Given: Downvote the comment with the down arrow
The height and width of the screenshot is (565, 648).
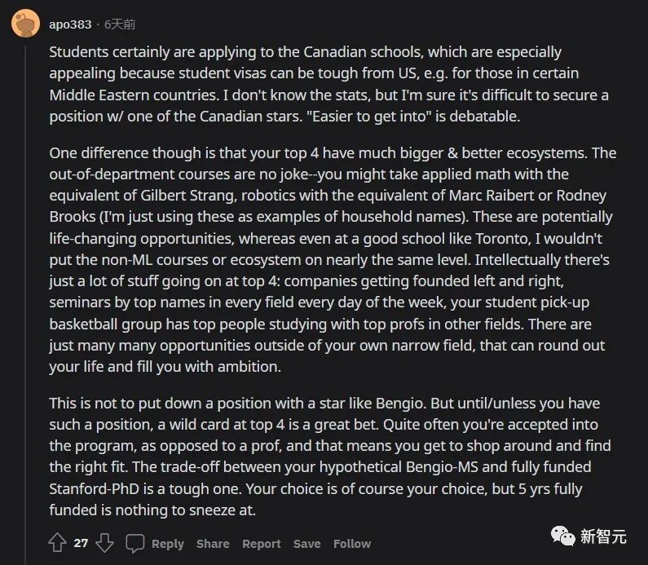Looking at the screenshot, I should point(105,543).
